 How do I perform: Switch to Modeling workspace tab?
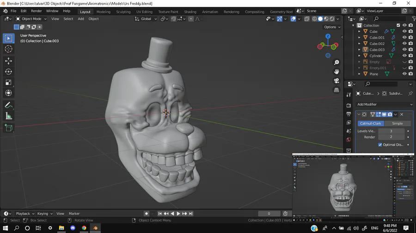[103, 12]
